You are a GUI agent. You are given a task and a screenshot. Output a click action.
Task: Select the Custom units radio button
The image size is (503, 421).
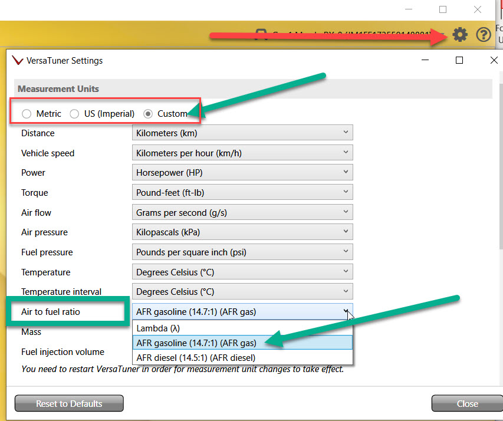coord(148,114)
